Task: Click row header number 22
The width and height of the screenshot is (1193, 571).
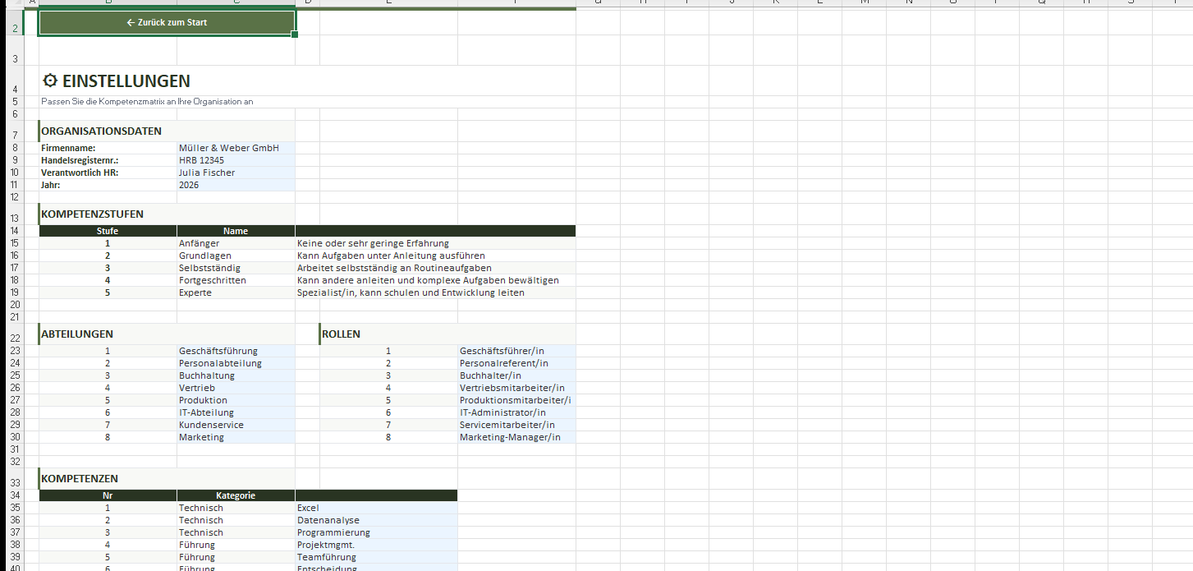Action: tap(16, 337)
